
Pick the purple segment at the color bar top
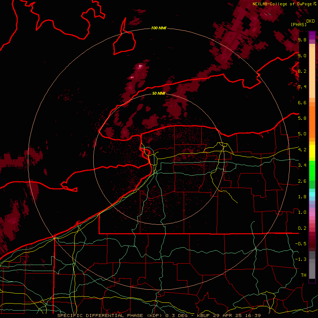(x=312, y=35)
